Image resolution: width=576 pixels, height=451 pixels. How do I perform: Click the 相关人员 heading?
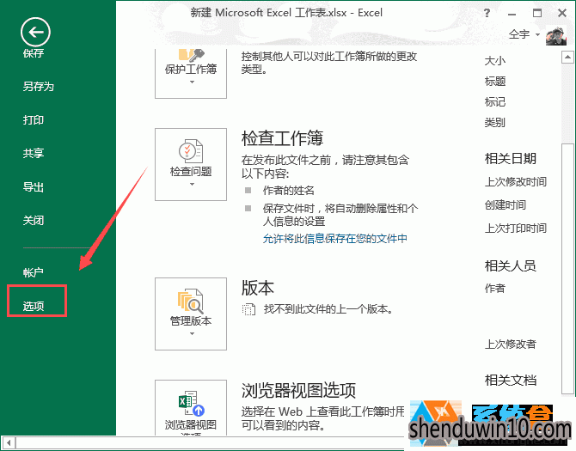coord(511,265)
